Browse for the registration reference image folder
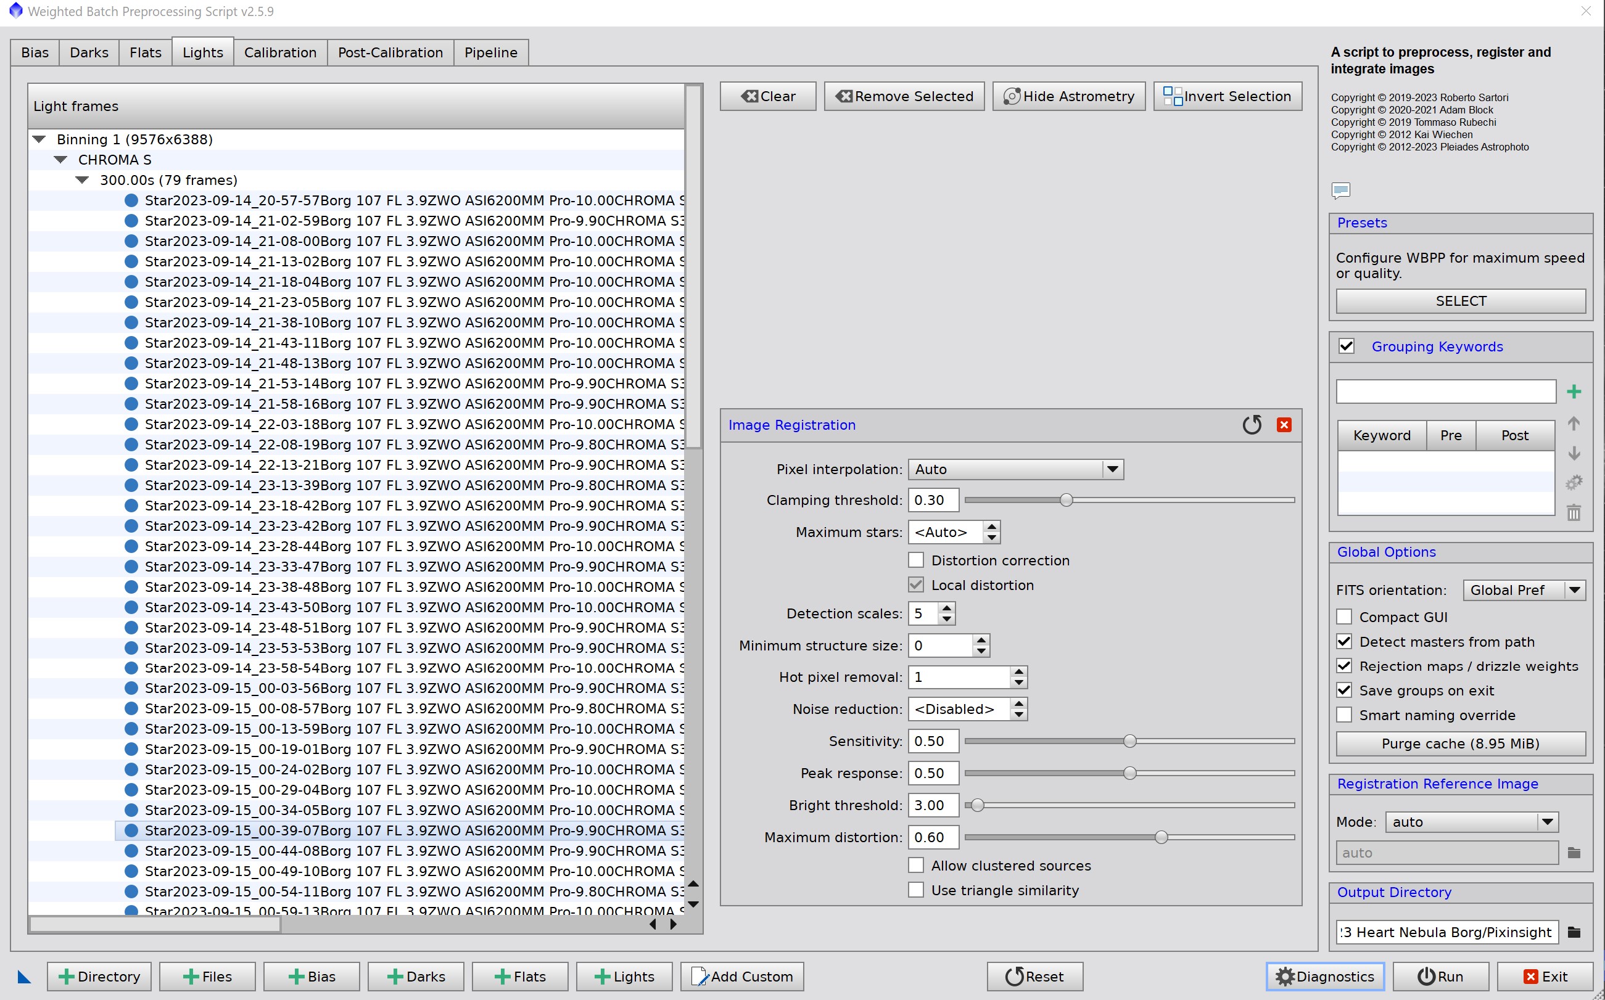1605x1000 pixels. [x=1574, y=853]
